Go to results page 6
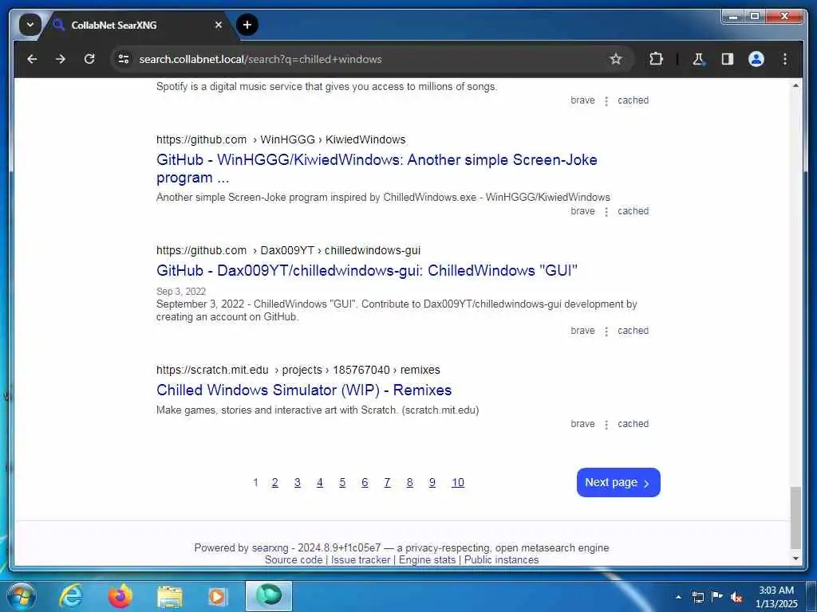Viewport: 817px width, 612px height. tap(365, 482)
